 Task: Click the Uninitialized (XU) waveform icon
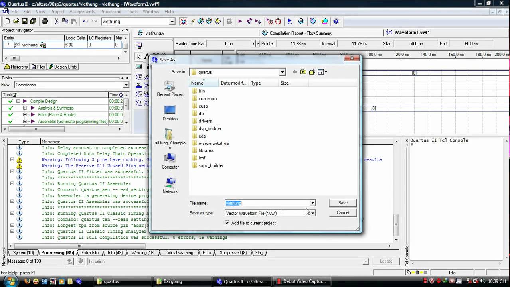click(139, 77)
